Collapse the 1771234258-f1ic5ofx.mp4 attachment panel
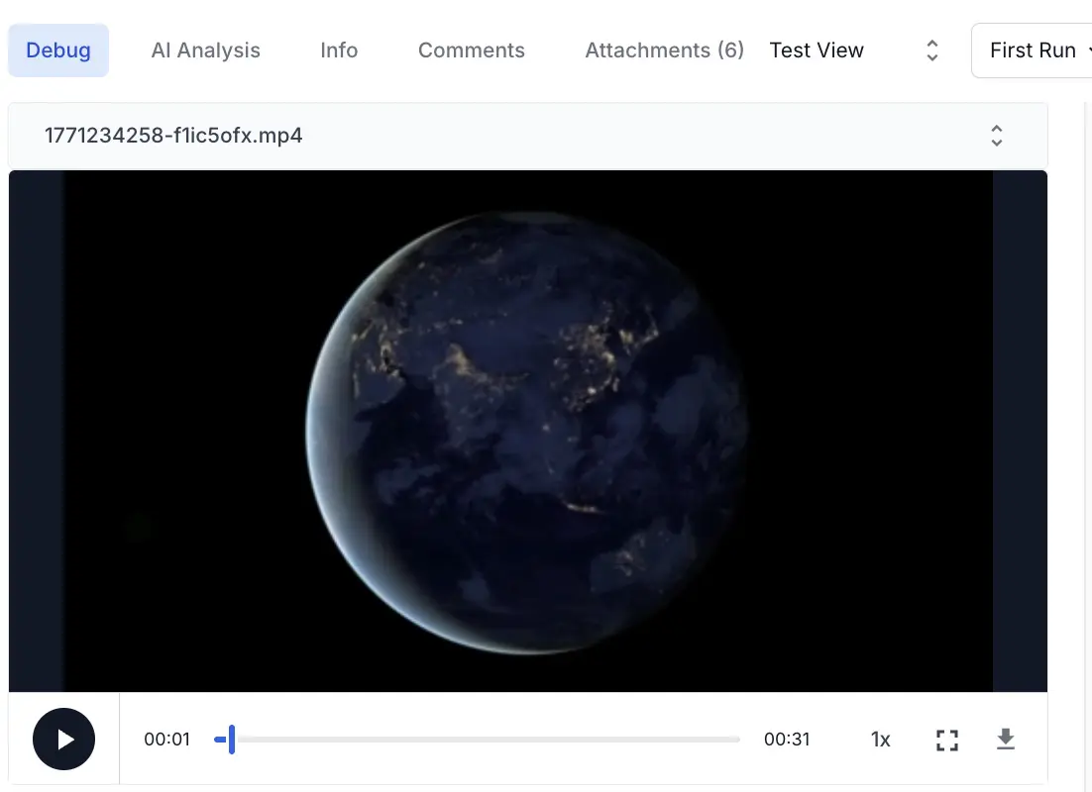This screenshot has height=792, width=1092. click(x=996, y=135)
